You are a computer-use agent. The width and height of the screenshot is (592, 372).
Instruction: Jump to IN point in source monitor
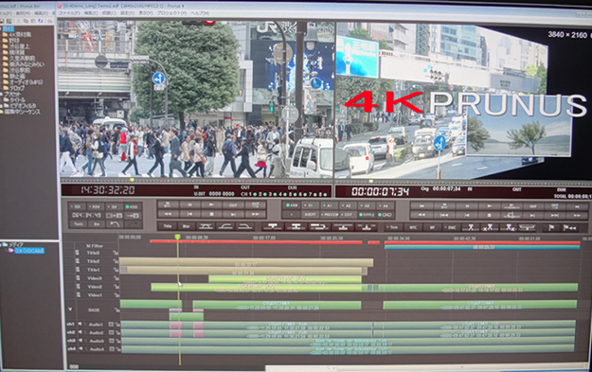point(168,204)
